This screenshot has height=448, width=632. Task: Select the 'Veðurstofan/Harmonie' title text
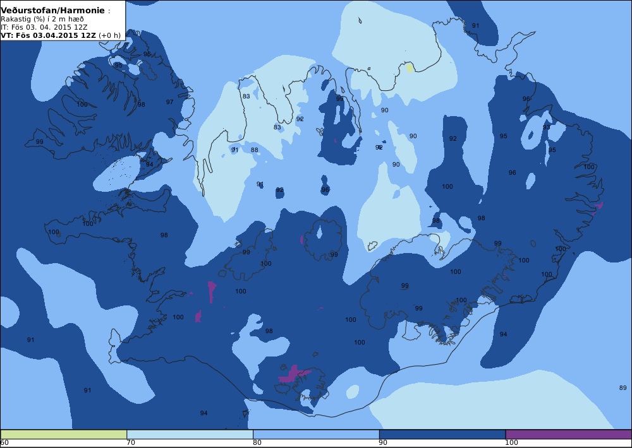53,11
